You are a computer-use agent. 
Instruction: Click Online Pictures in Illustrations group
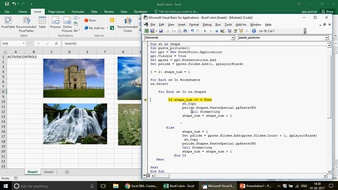[x=67, y=24]
